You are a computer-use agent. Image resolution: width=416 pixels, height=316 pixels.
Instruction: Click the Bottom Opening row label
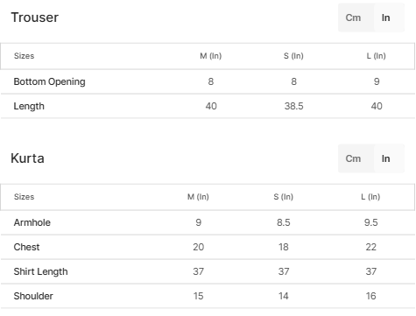[50, 81]
